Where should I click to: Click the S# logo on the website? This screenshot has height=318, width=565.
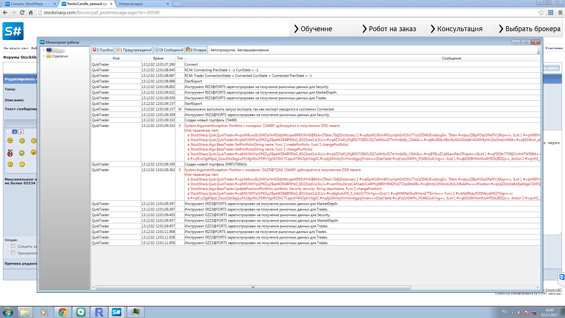pos(13,31)
